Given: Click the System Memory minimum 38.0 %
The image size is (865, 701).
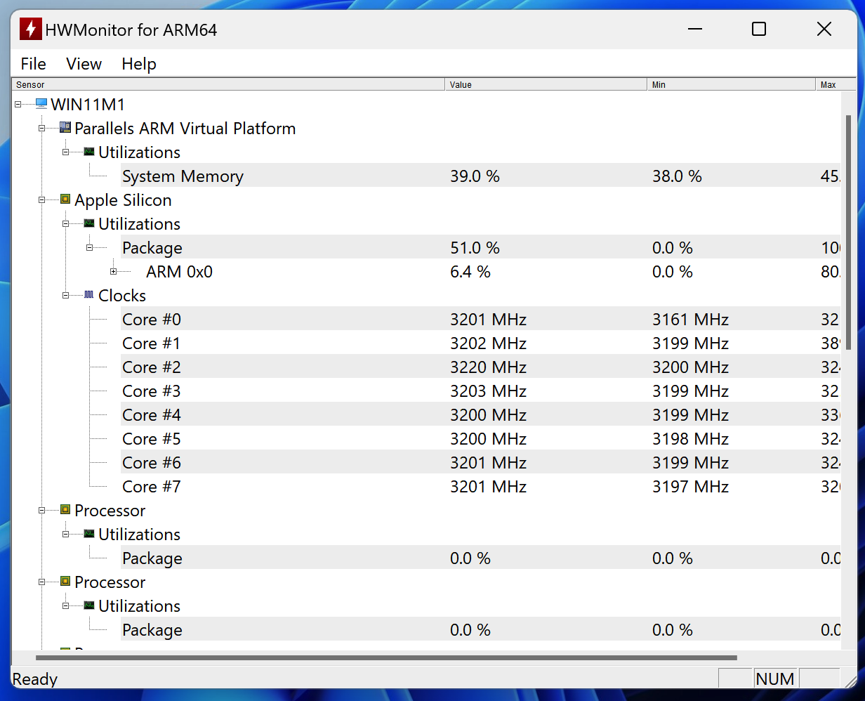Looking at the screenshot, I should [x=677, y=176].
